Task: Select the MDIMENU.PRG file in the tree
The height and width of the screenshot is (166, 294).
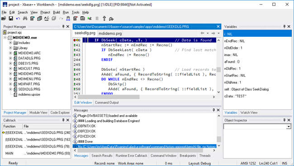Action: click(29, 79)
